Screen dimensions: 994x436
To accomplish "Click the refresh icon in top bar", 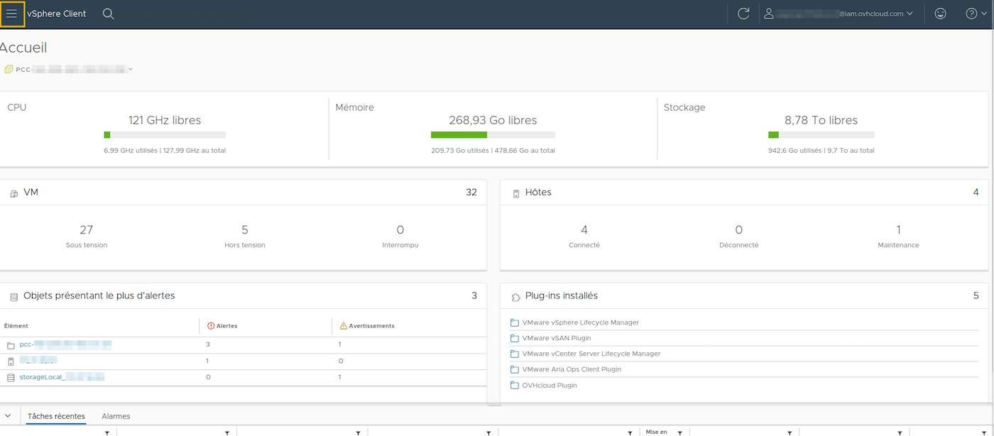I will (743, 13).
